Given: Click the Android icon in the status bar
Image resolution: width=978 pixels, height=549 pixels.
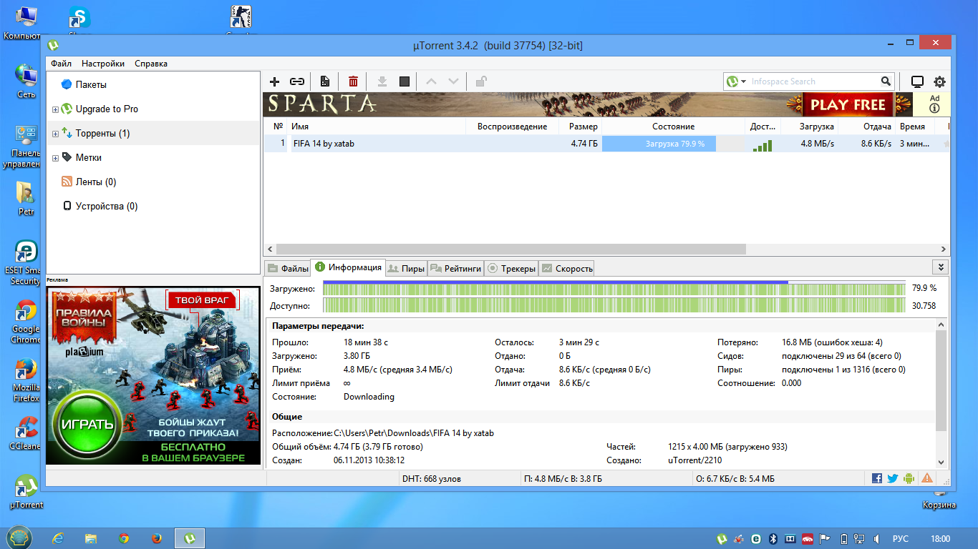Looking at the screenshot, I should pyautogui.click(x=909, y=478).
